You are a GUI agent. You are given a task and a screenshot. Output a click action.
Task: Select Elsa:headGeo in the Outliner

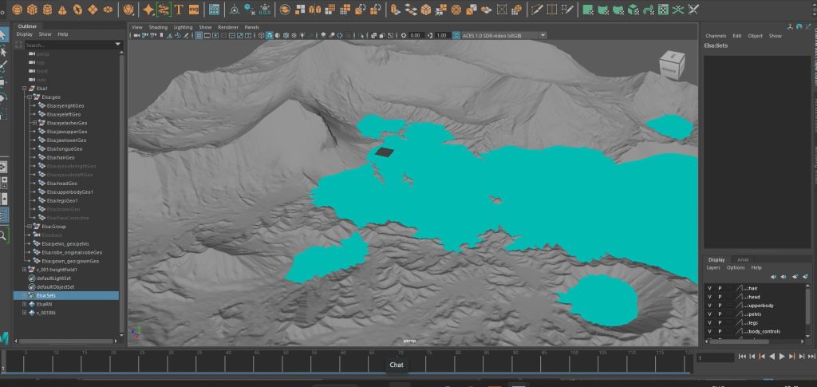click(62, 184)
